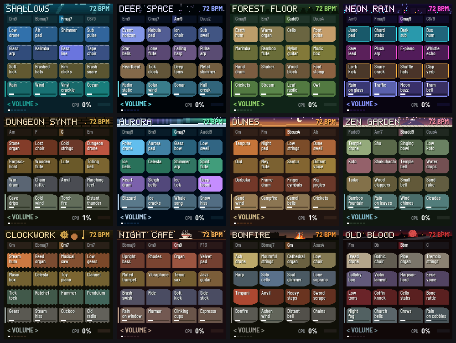Click the VOLUME control in Neon Rain
The width and height of the screenshot is (456, 343).
362,104
